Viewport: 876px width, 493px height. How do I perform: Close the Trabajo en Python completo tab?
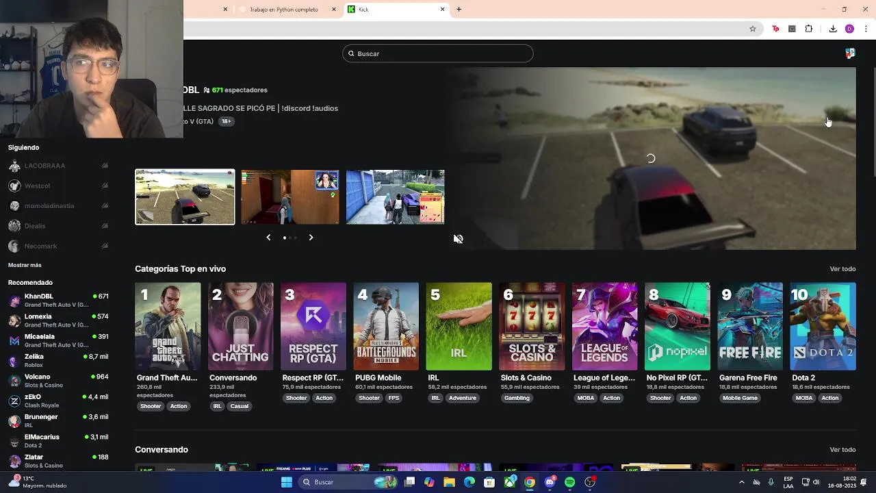(334, 10)
